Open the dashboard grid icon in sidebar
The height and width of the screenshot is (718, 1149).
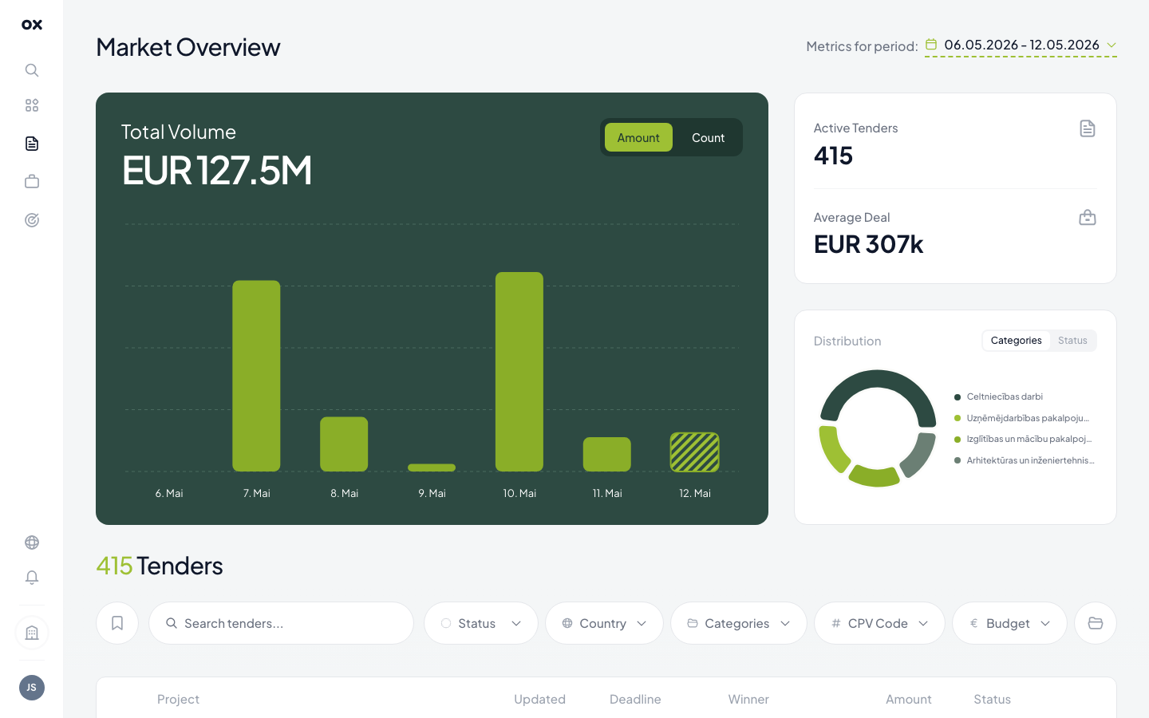(32, 105)
